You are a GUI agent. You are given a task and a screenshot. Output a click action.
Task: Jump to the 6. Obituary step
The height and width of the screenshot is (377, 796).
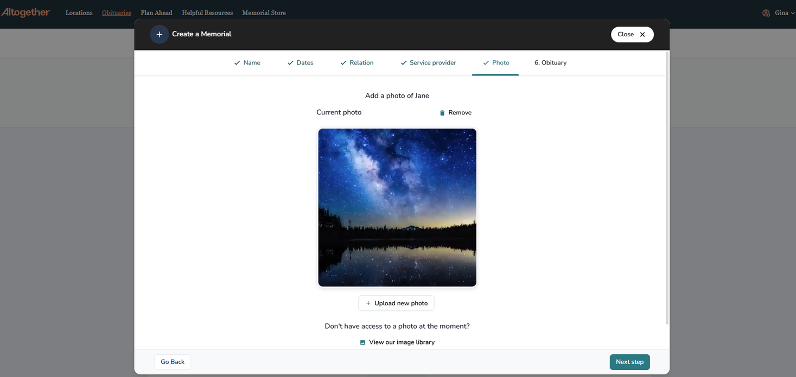(550, 63)
